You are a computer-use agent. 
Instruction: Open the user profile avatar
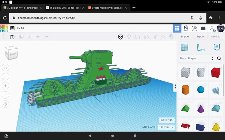tap(220, 28)
